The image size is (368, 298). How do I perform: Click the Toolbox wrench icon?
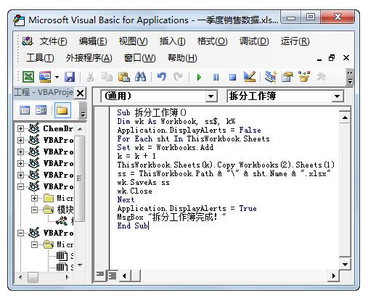pos(321,77)
